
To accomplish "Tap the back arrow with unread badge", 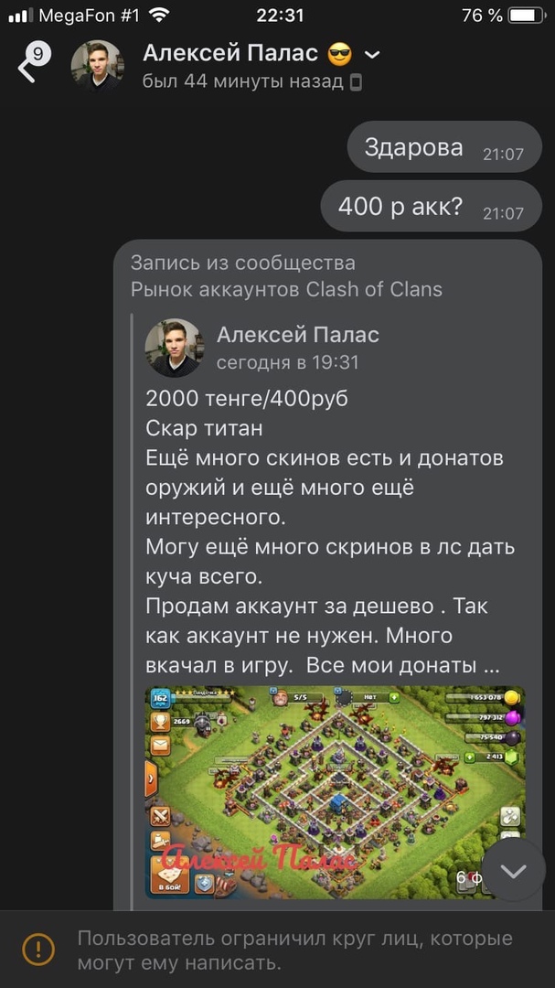I will click(x=33, y=63).
